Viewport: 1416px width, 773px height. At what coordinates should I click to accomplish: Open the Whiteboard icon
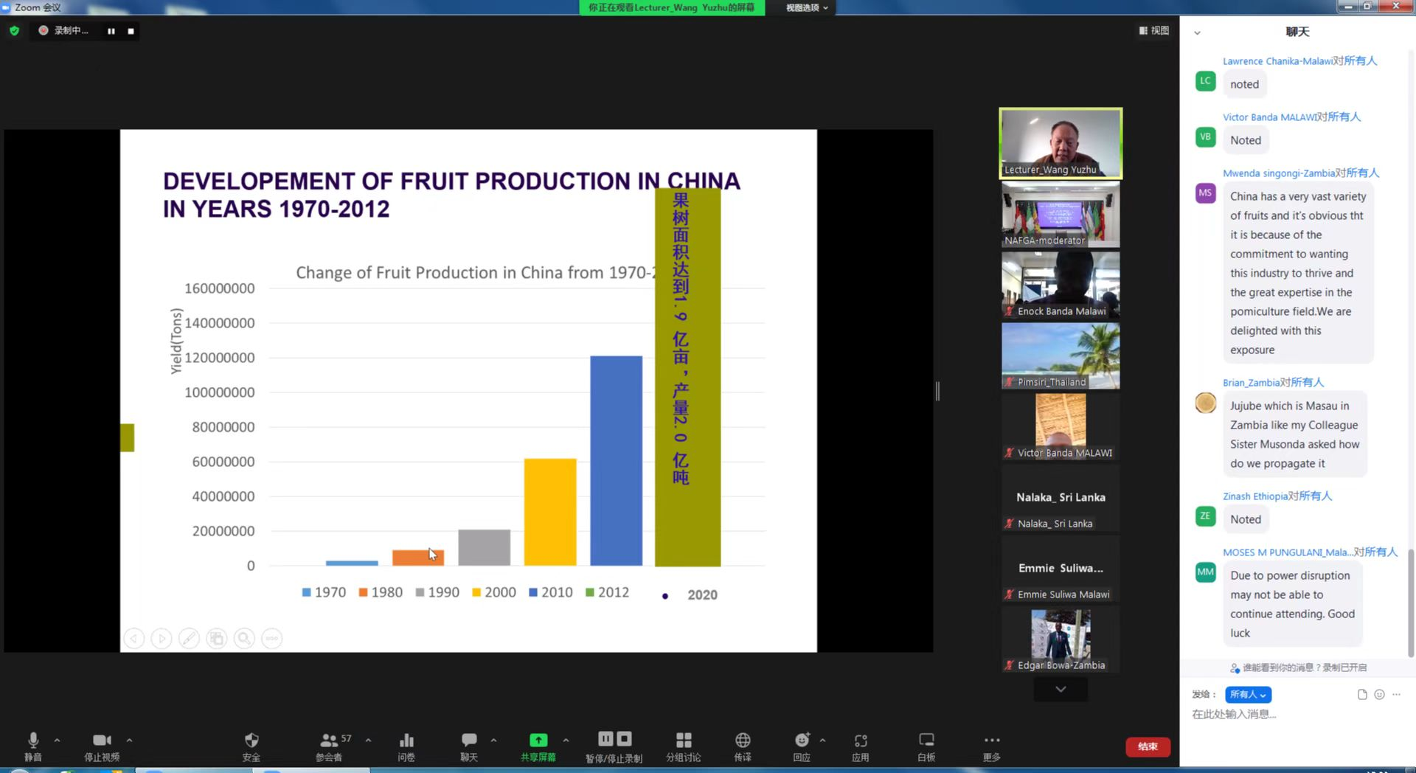[x=926, y=746]
